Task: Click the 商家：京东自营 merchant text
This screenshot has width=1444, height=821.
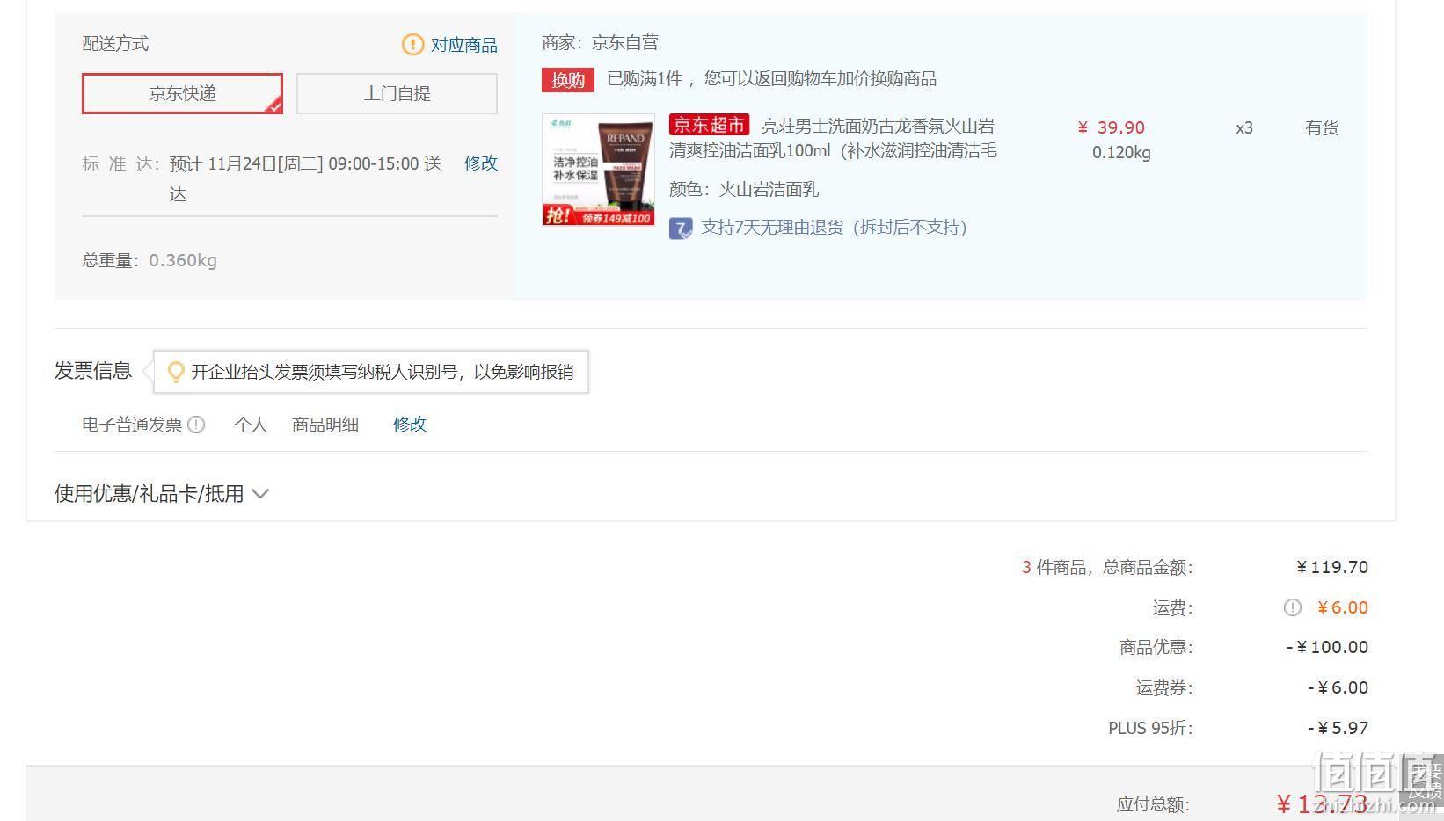Action: (x=601, y=42)
